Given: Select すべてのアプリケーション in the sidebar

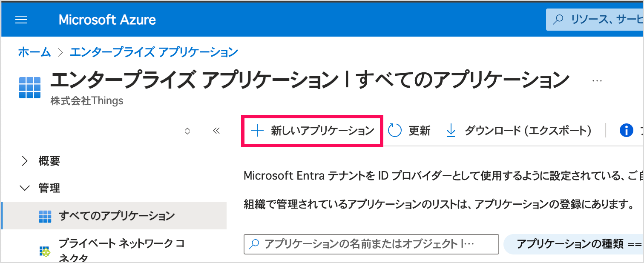Looking at the screenshot, I should click(114, 216).
